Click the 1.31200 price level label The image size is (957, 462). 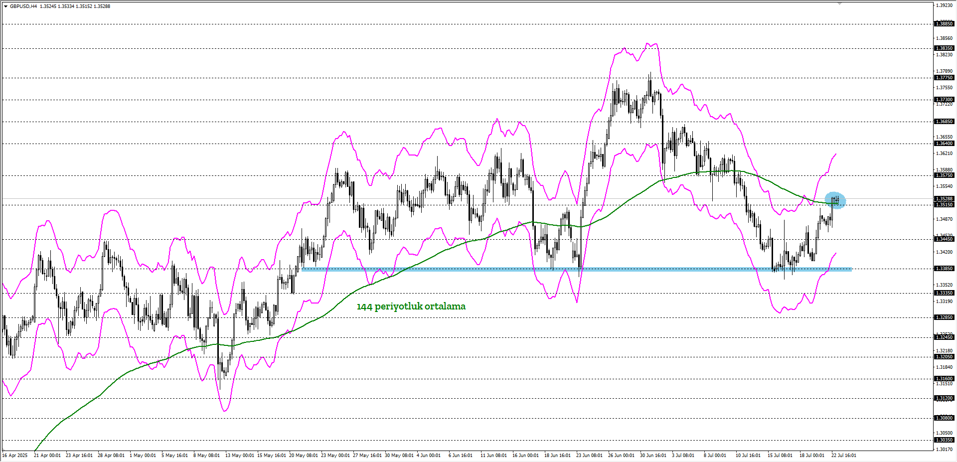click(x=944, y=398)
